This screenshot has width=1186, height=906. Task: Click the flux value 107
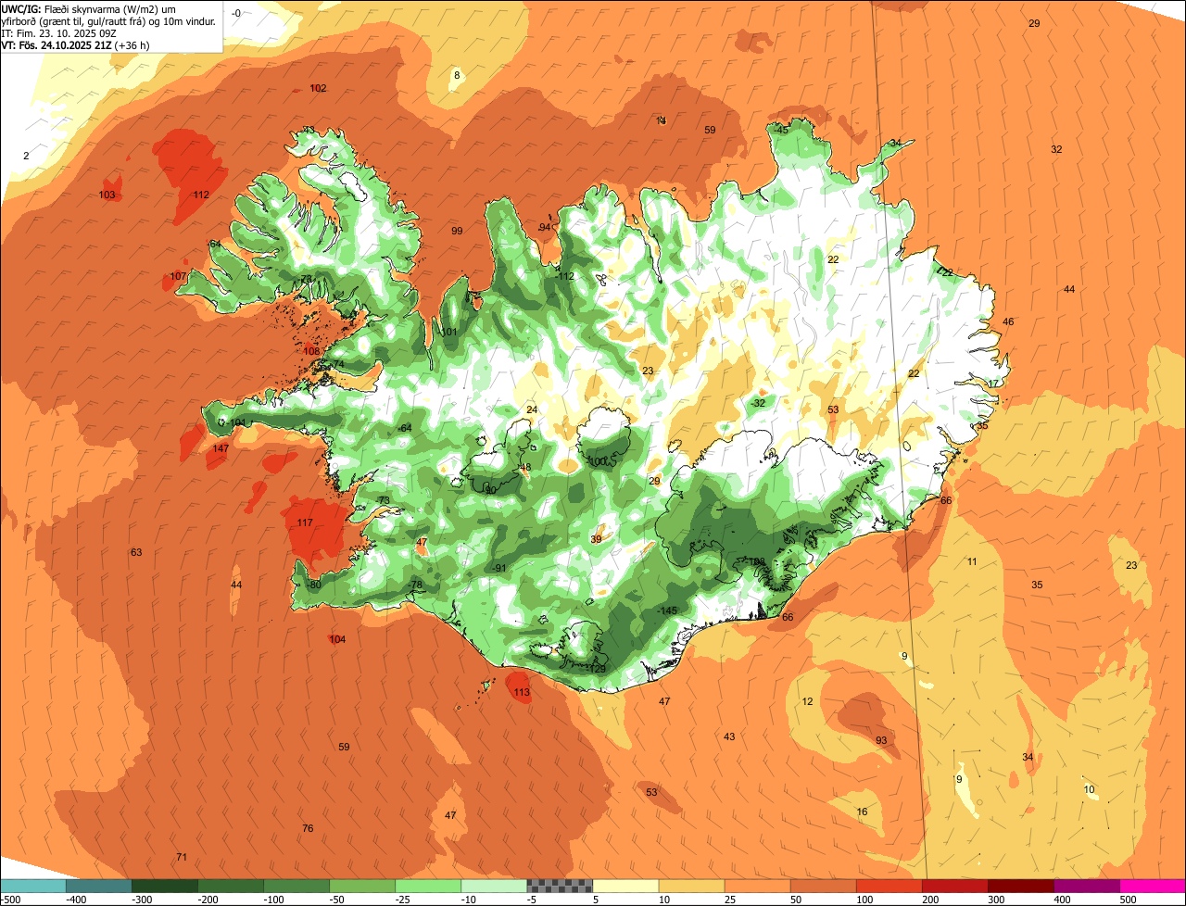pyautogui.click(x=178, y=276)
